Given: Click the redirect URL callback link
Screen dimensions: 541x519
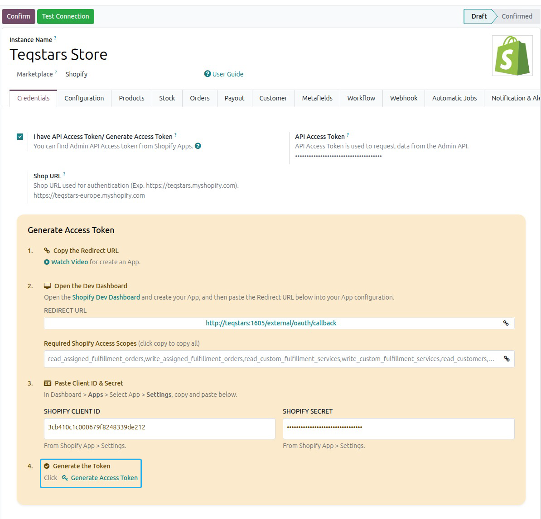Looking at the screenshot, I should point(271,323).
